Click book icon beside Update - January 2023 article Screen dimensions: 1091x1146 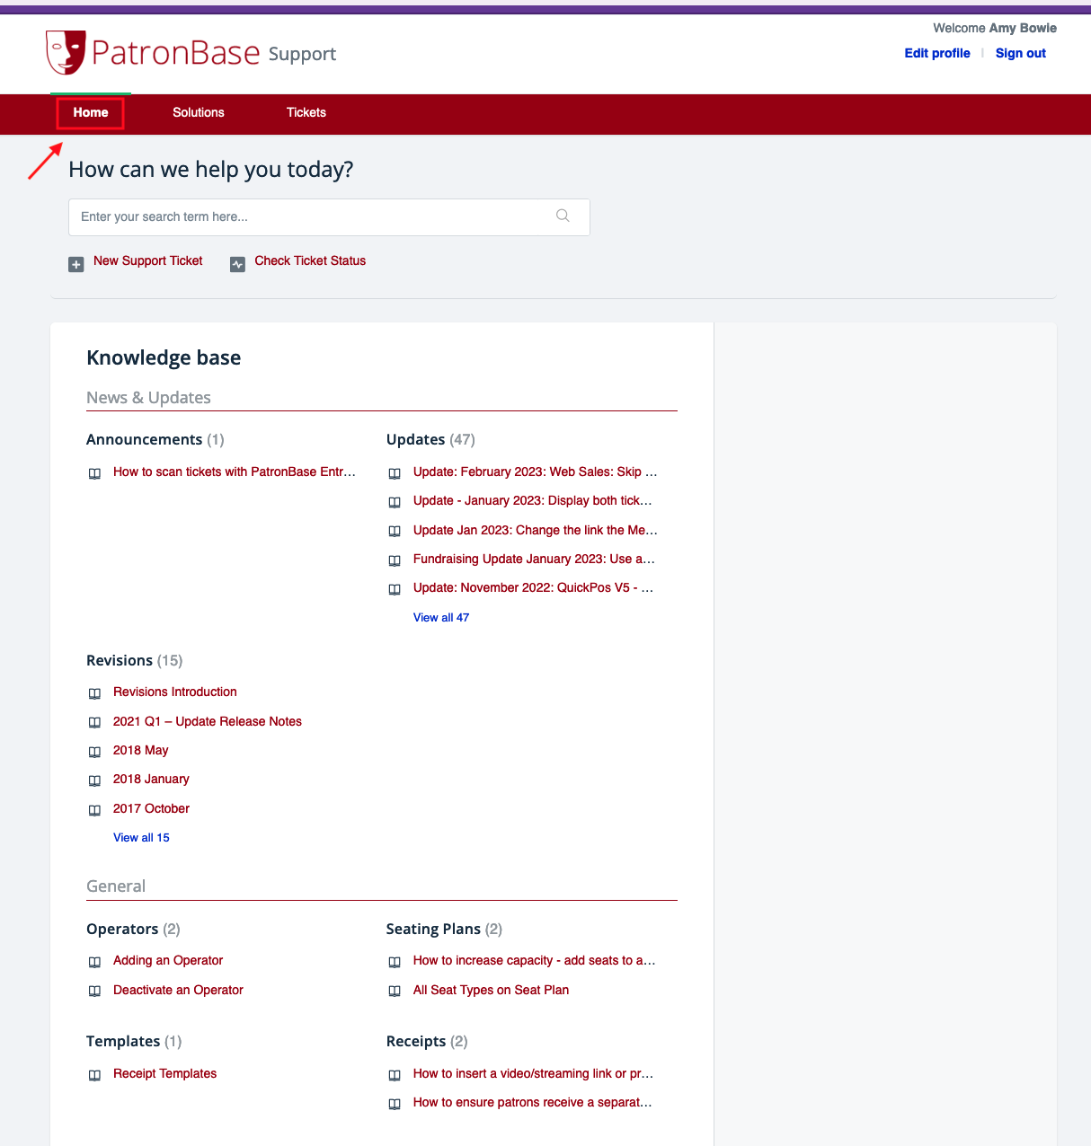tap(395, 503)
